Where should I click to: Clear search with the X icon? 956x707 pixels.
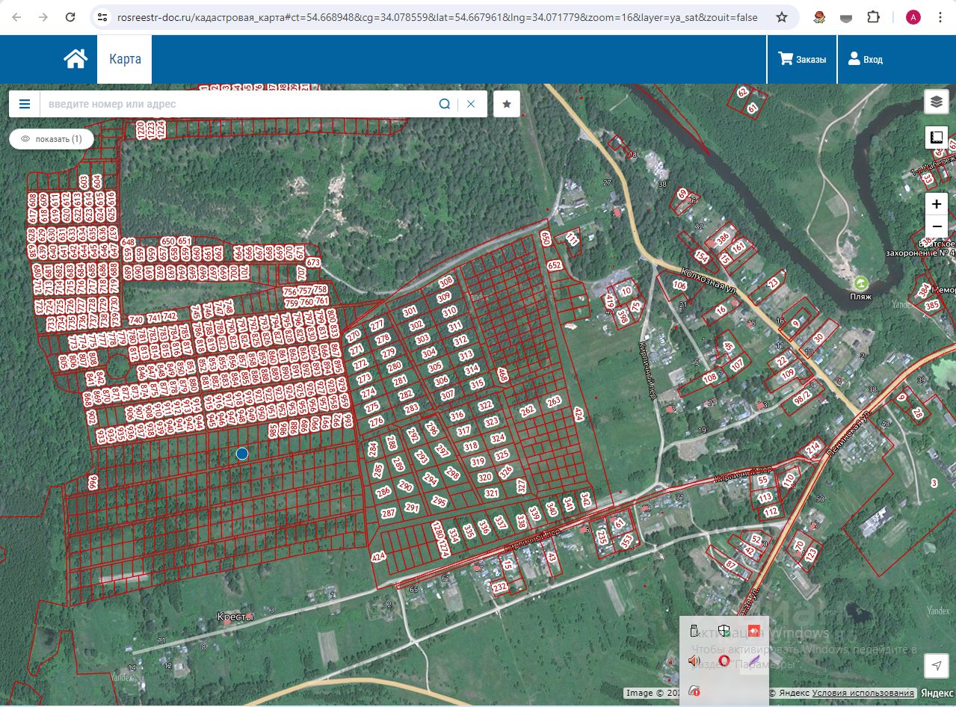point(471,104)
